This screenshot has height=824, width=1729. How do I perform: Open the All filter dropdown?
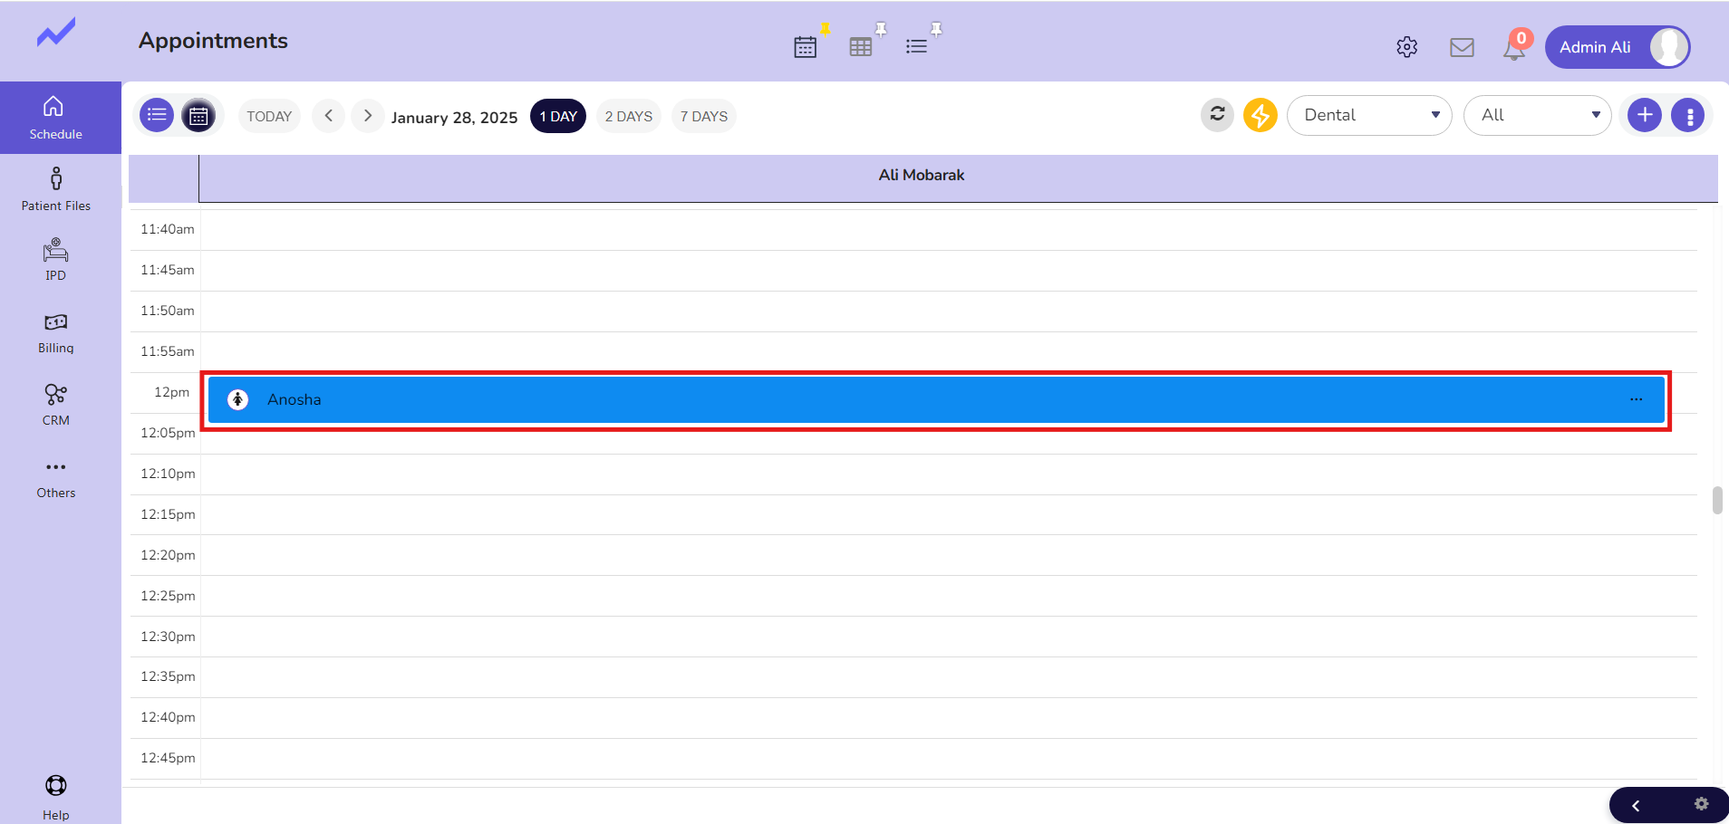click(x=1538, y=115)
